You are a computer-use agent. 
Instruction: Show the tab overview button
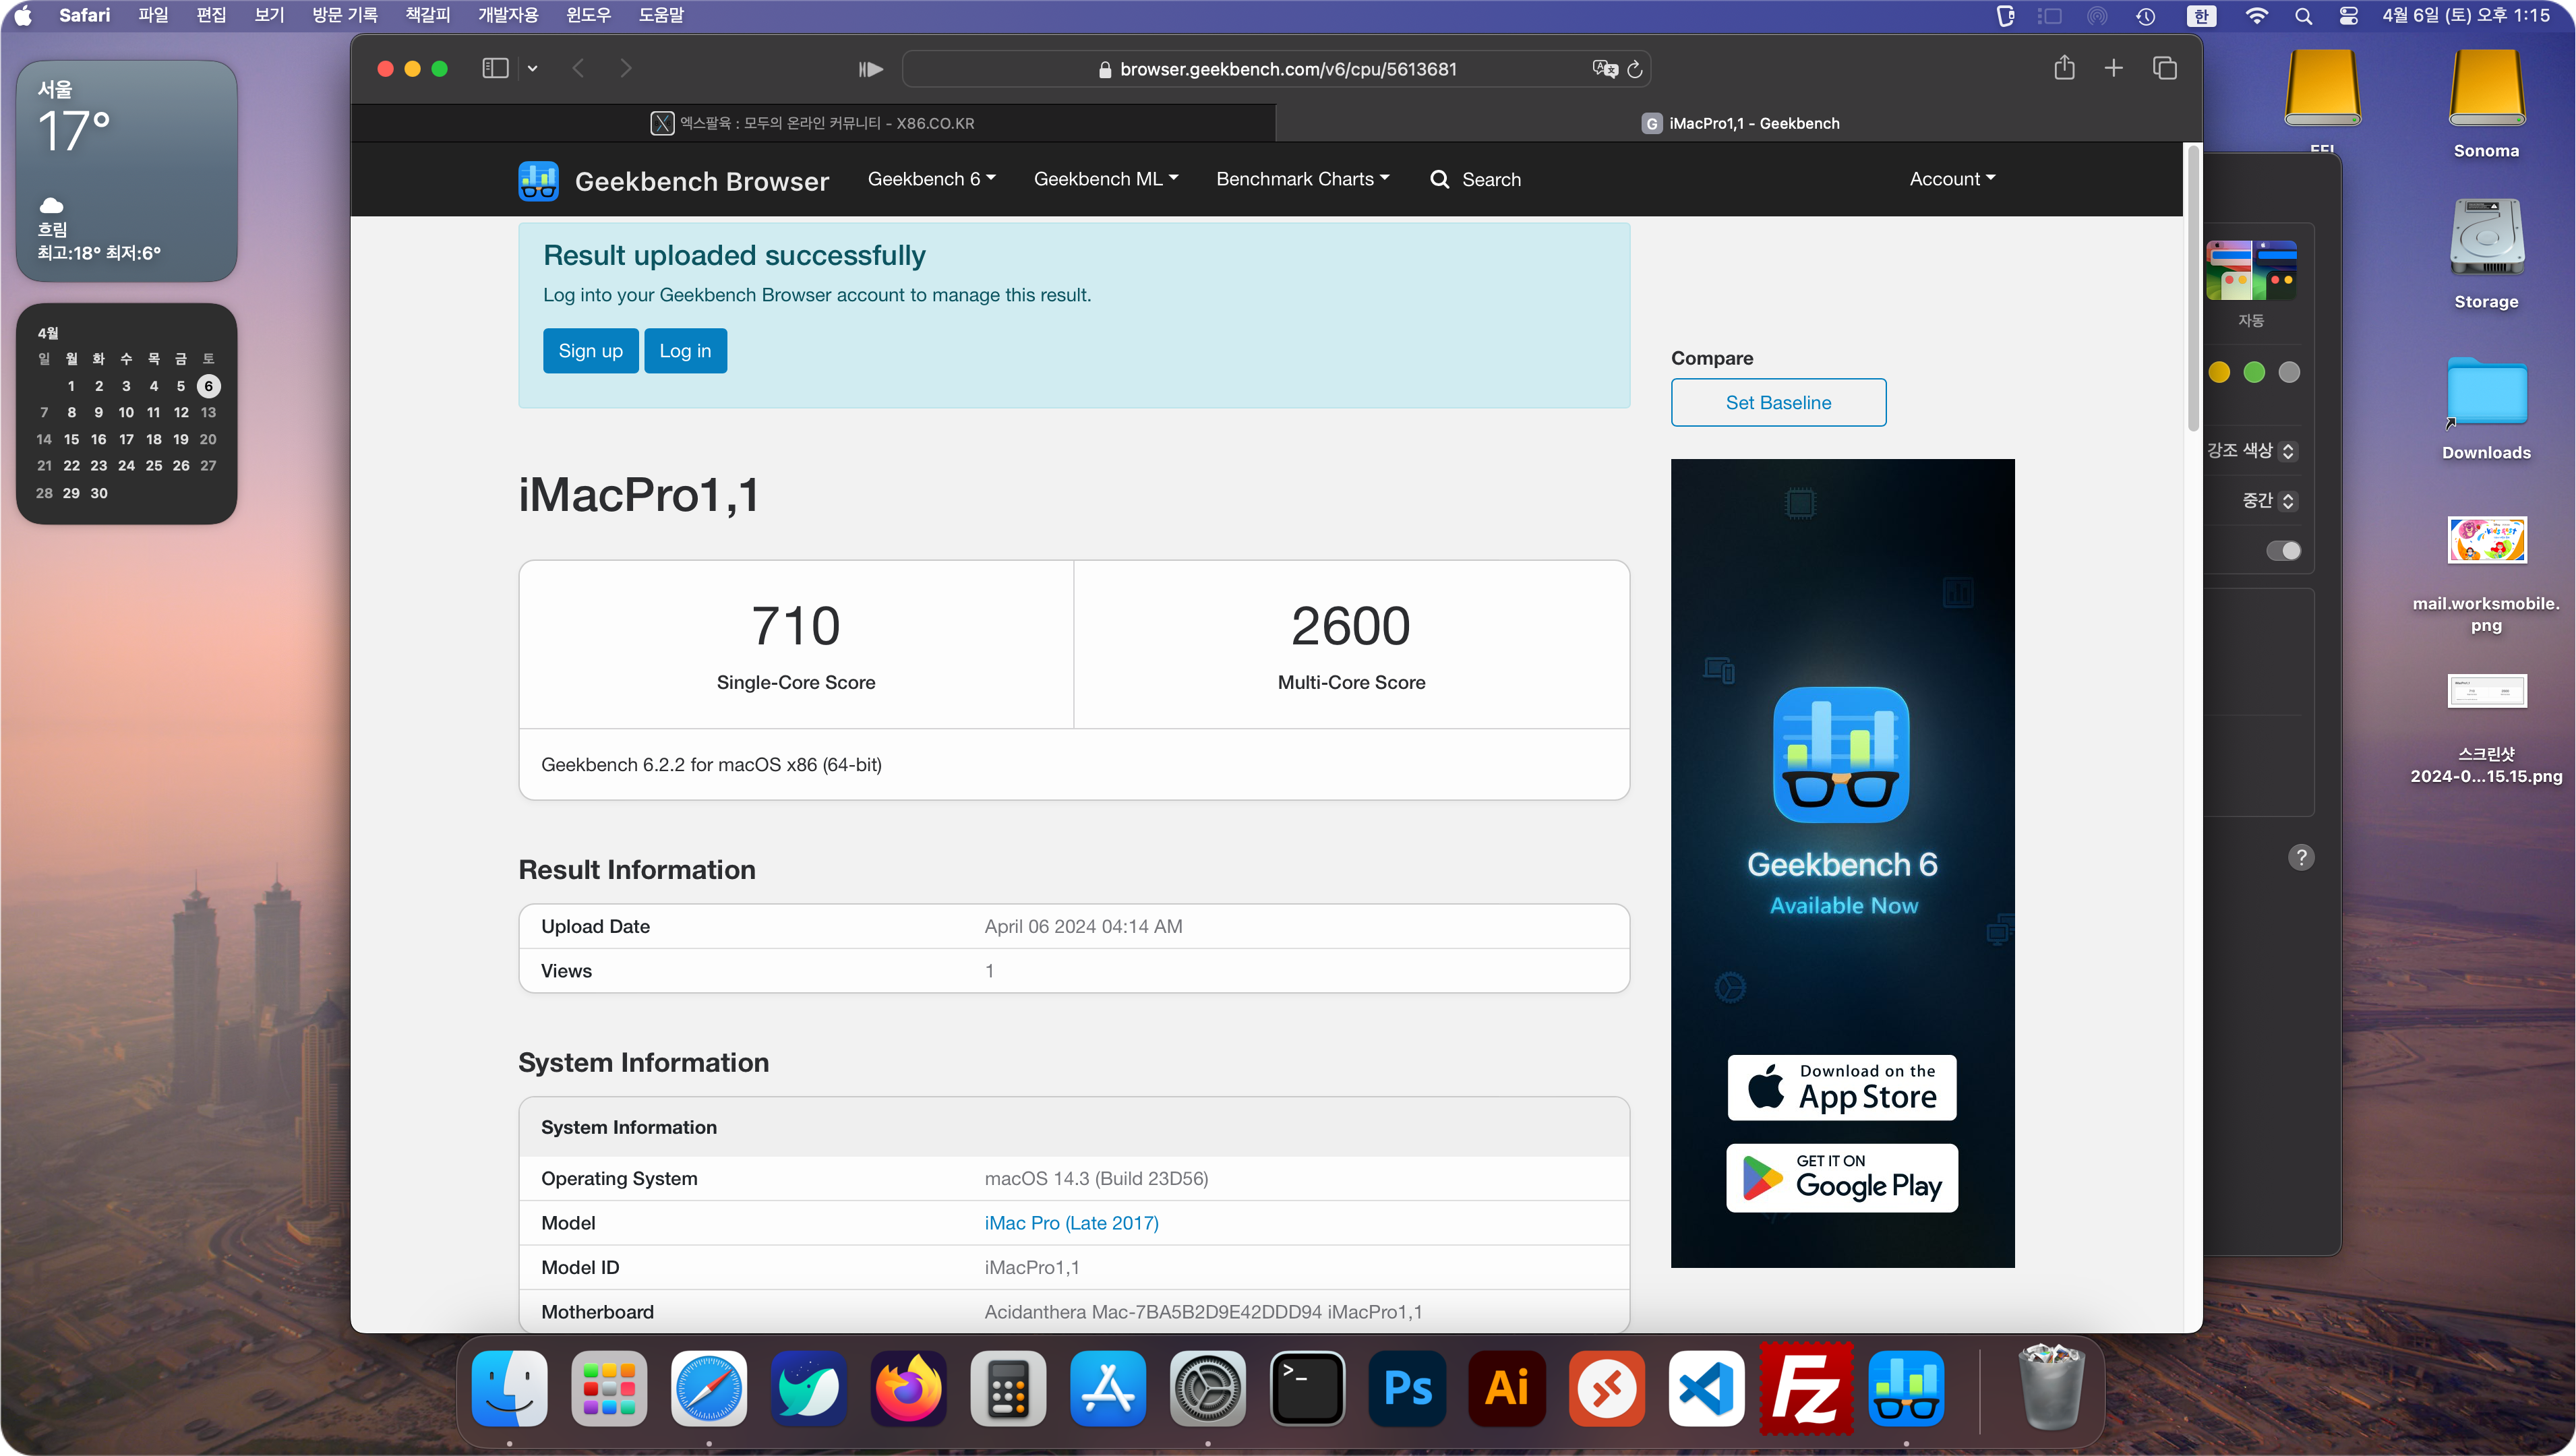coord(2164,68)
